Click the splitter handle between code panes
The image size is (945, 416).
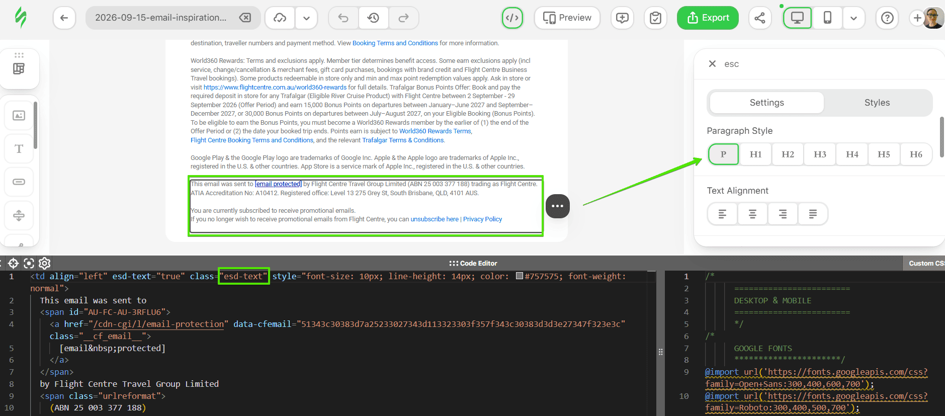(661, 352)
